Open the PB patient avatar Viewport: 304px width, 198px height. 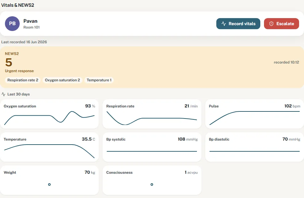(12, 24)
